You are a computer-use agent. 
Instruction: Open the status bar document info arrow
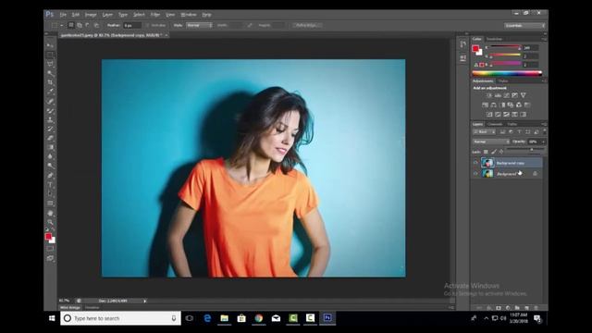pos(144,301)
